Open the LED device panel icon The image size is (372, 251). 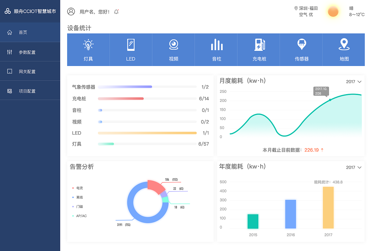(131, 44)
